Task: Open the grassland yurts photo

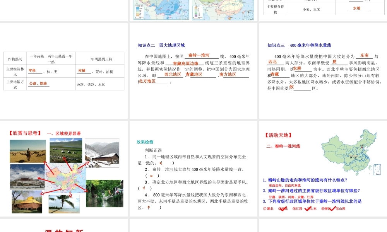Action: (66, 150)
